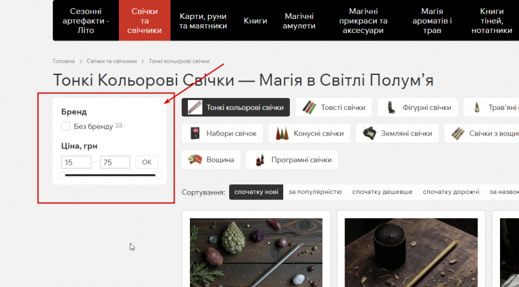
Task: Apply price filter with OK button
Action: click(147, 162)
